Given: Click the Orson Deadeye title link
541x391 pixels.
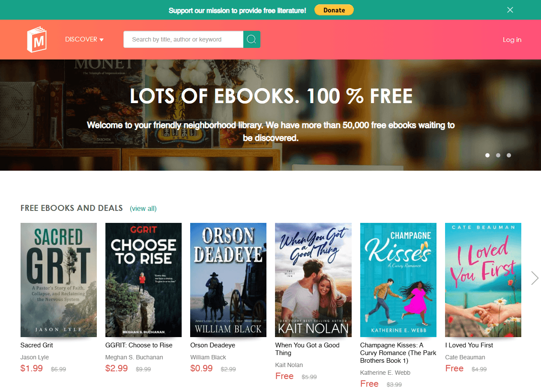Looking at the screenshot, I should point(212,345).
